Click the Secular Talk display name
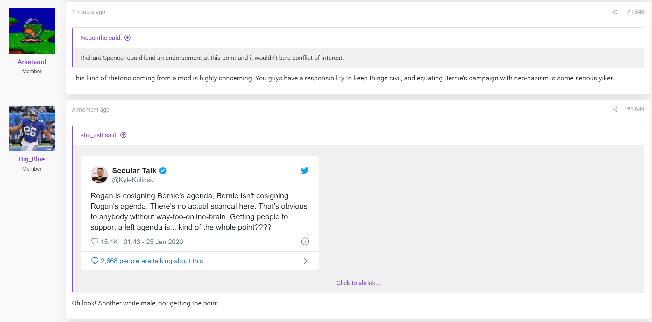 click(x=134, y=171)
